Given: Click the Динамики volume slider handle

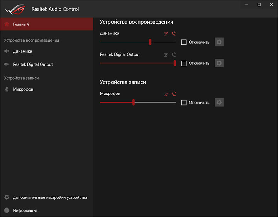Looking at the screenshot, I should (x=150, y=42).
